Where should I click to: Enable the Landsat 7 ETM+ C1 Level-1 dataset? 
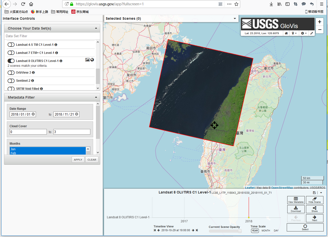point(11,53)
